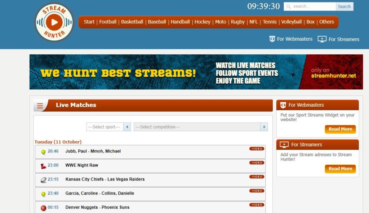Click the 20:46 match time
The image size is (369, 213).
(53, 151)
